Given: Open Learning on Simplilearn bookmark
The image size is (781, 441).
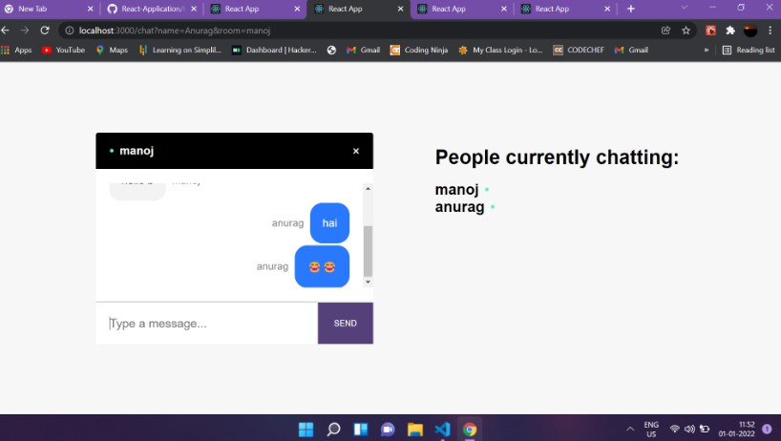Looking at the screenshot, I should 180,50.
